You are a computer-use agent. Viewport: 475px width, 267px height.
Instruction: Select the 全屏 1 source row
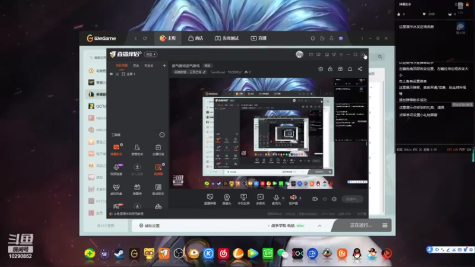point(137,74)
